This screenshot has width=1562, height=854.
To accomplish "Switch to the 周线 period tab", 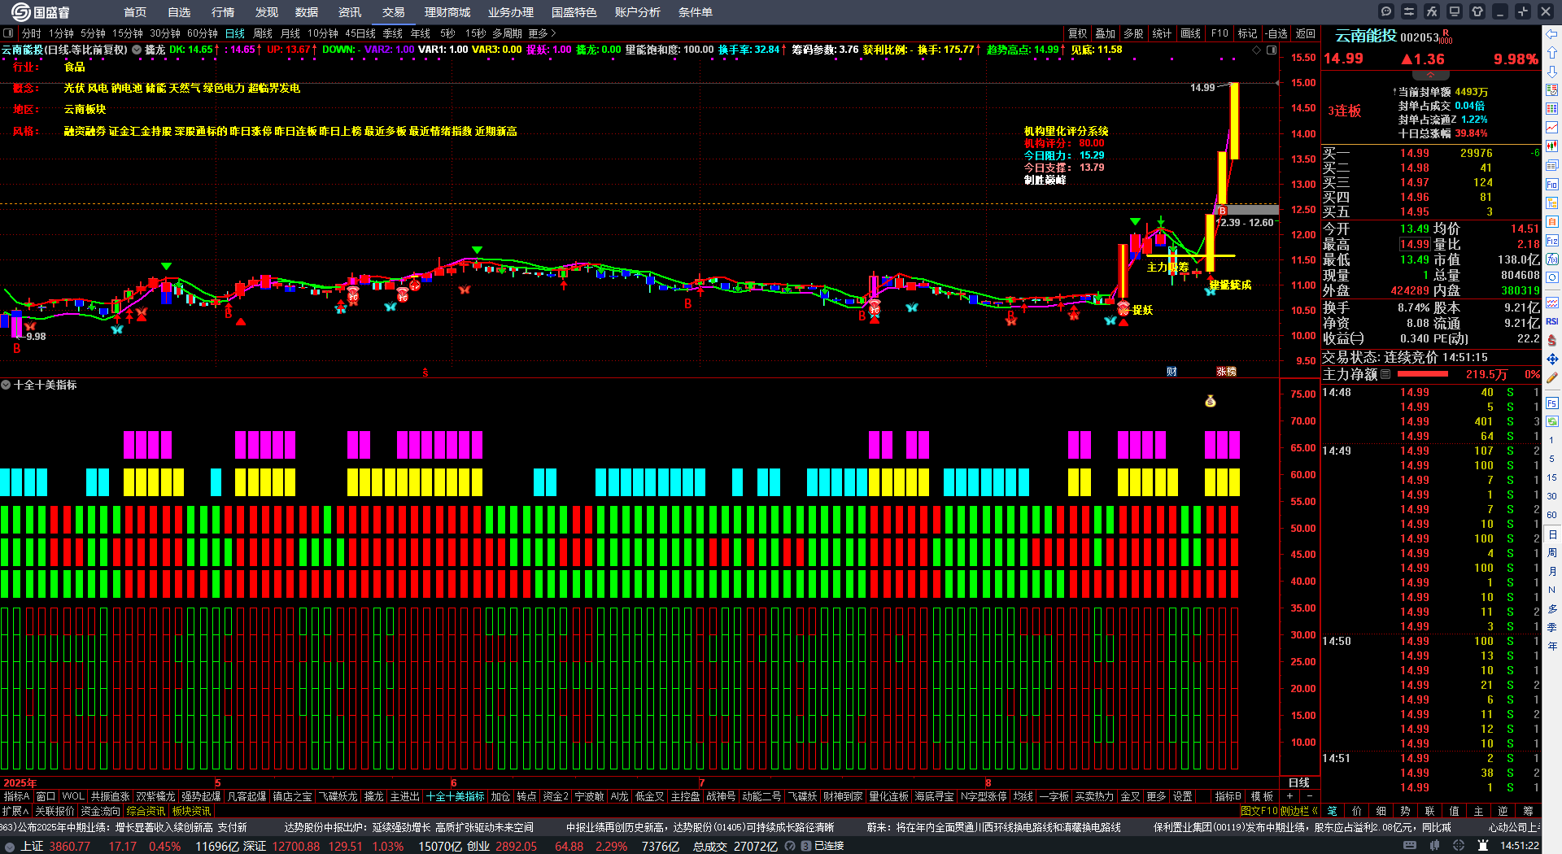I will click(263, 33).
